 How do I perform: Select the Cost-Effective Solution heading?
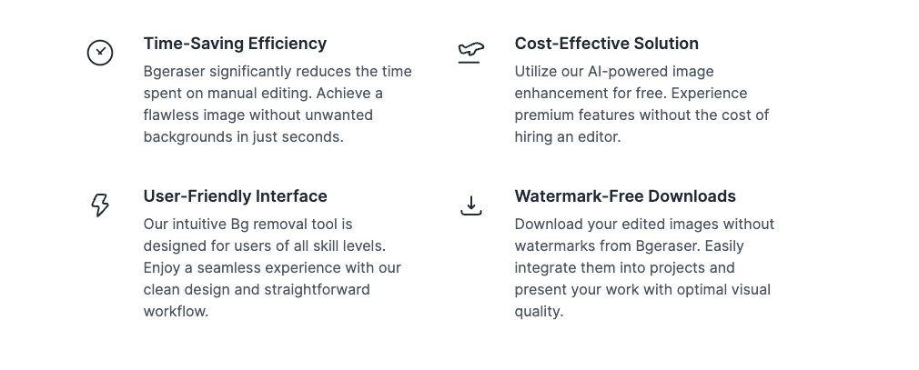(606, 44)
